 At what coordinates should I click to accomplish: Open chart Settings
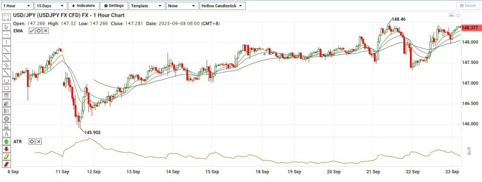(114, 6)
